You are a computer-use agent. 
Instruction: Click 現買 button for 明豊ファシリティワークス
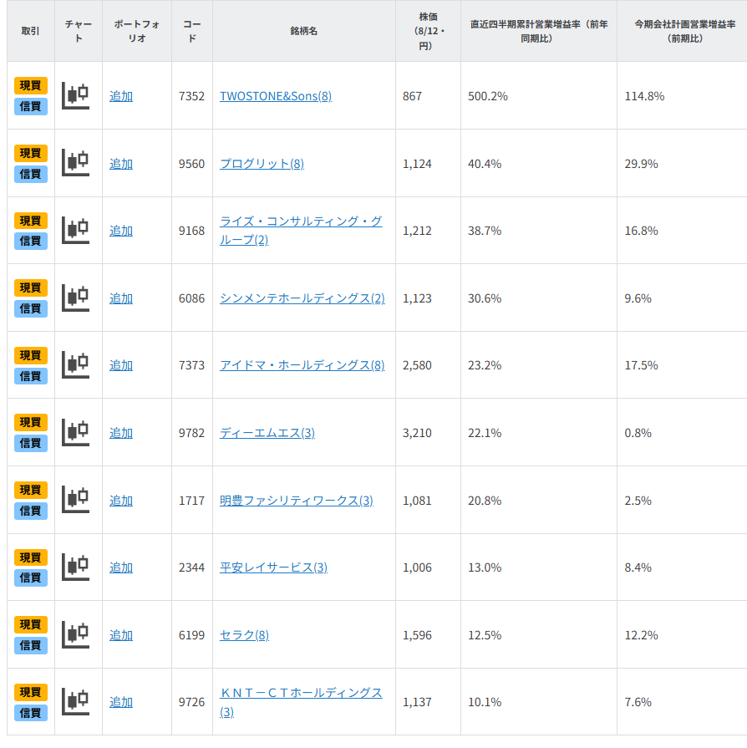point(31,490)
